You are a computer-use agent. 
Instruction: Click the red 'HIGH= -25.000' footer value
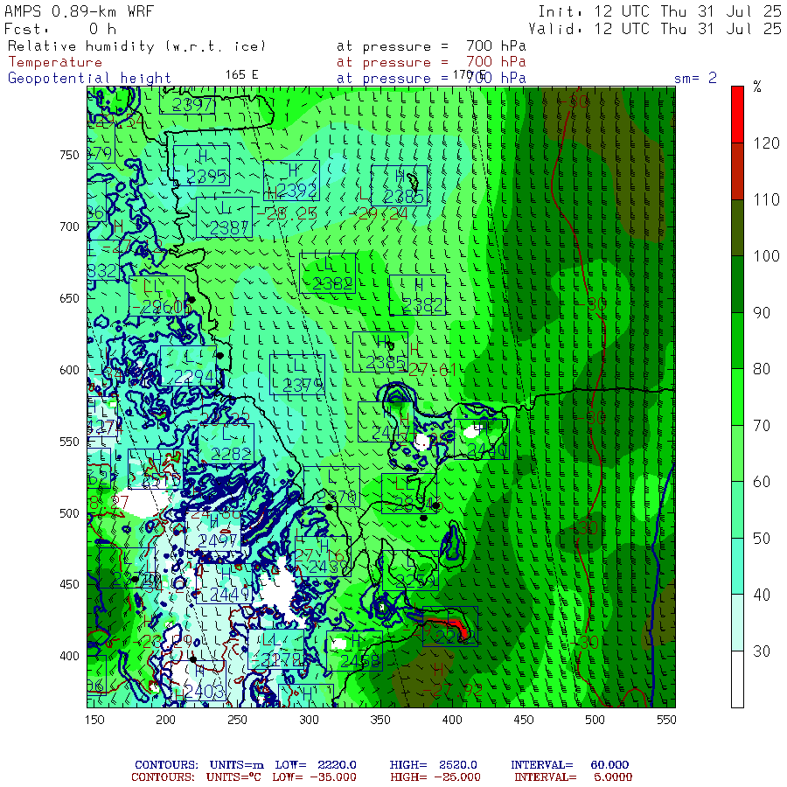tap(435, 777)
